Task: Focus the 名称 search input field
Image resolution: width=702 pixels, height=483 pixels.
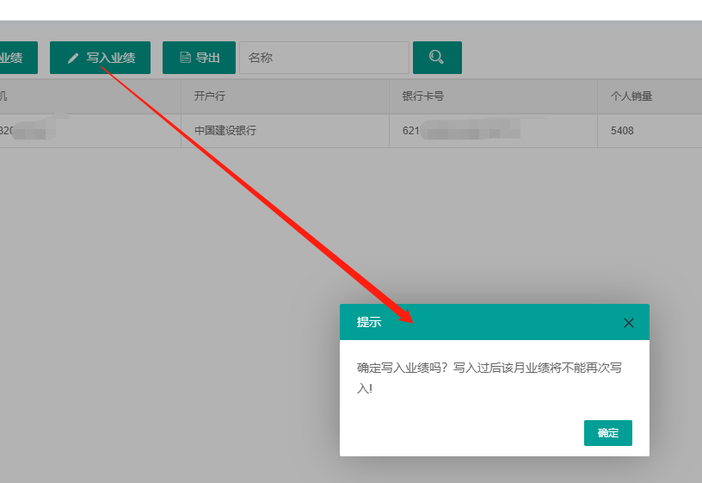Action: tap(323, 58)
